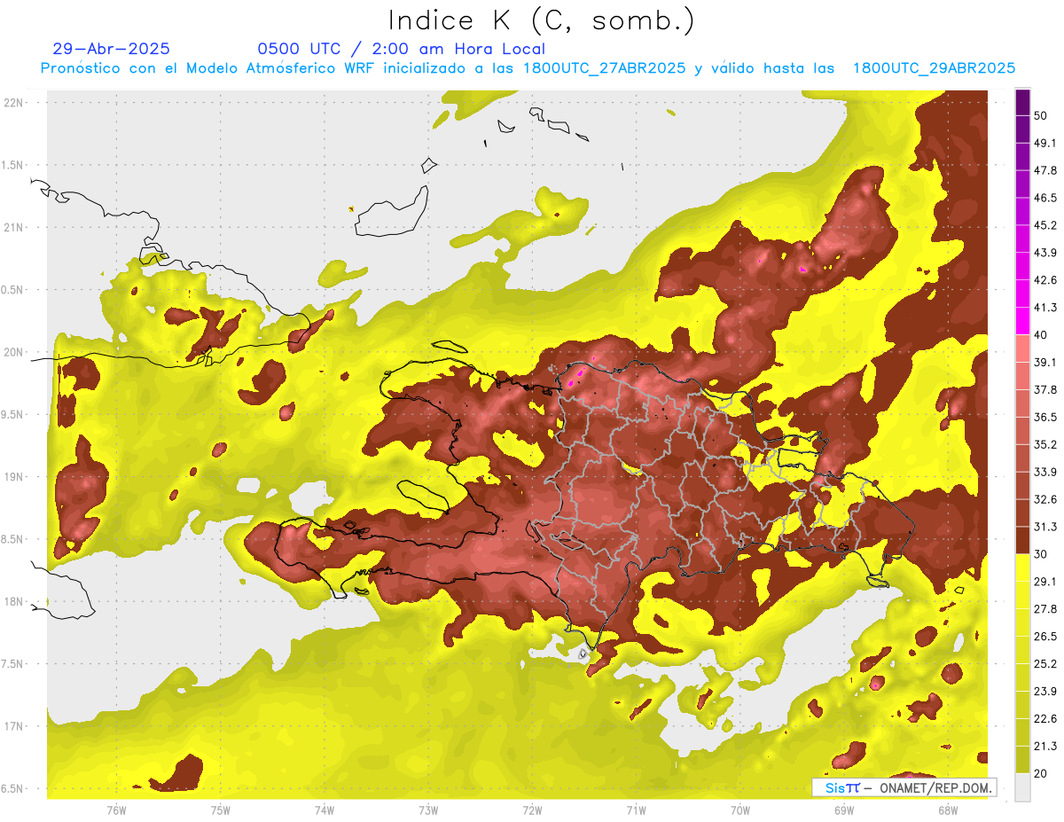This screenshot has height=822, width=1064.
Task: Click the "75W" longitude label
Action: (x=220, y=810)
